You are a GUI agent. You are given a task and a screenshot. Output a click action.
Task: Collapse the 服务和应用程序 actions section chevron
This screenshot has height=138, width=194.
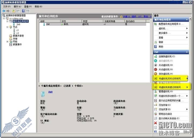click(187, 20)
